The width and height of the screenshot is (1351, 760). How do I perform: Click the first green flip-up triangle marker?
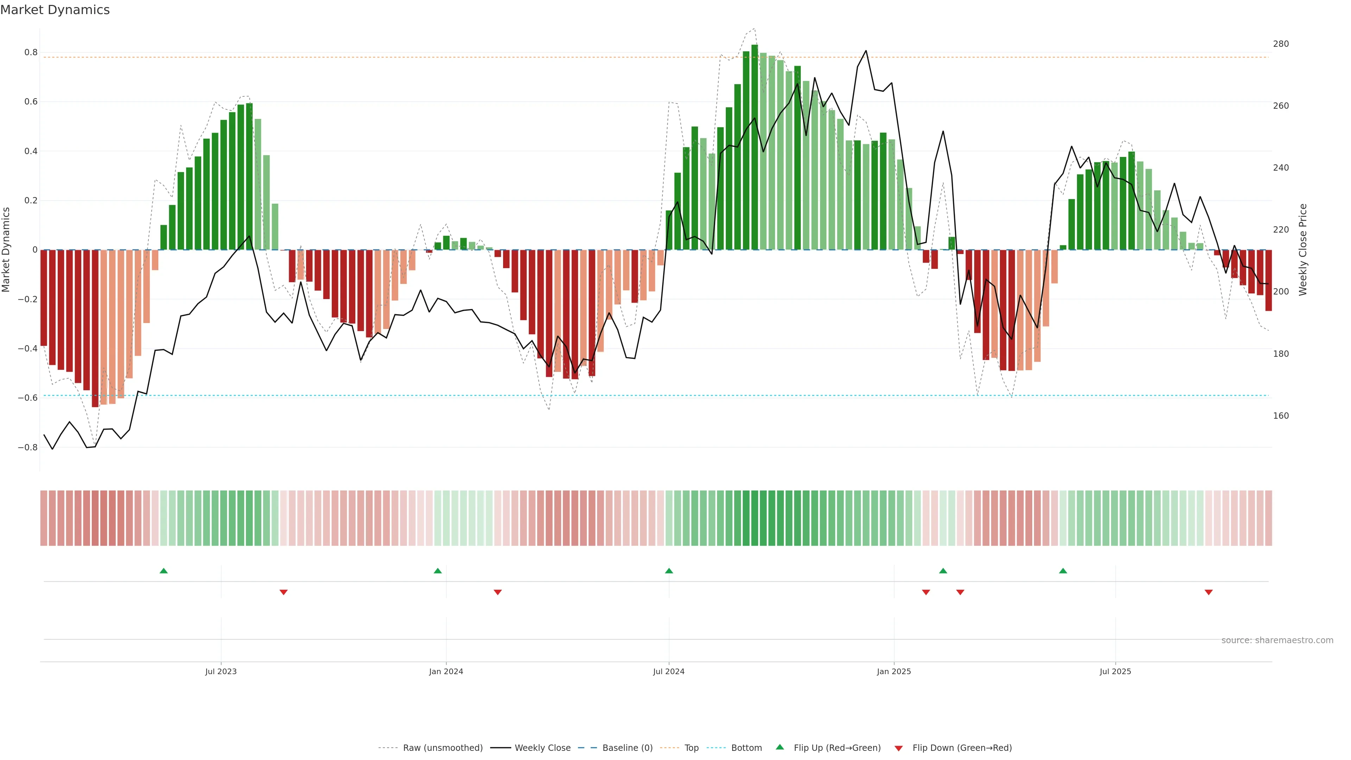[164, 571]
